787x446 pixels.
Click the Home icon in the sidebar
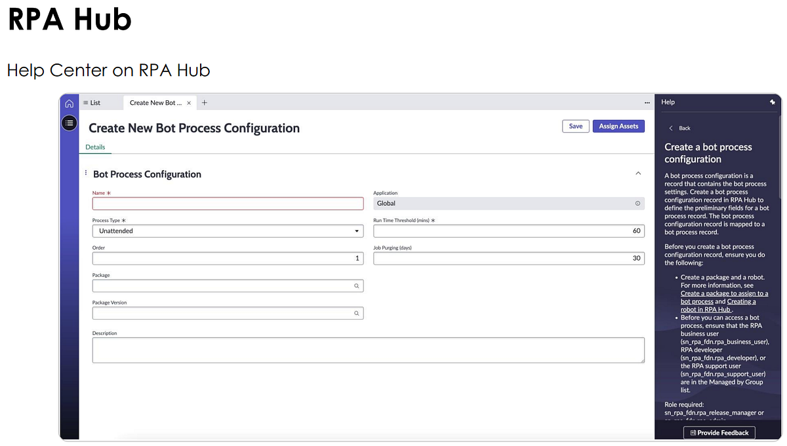(x=69, y=103)
